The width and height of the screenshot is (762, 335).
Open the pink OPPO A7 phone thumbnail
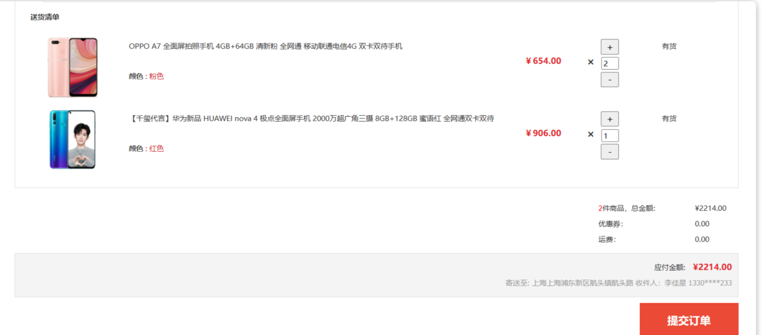pyautogui.click(x=73, y=67)
